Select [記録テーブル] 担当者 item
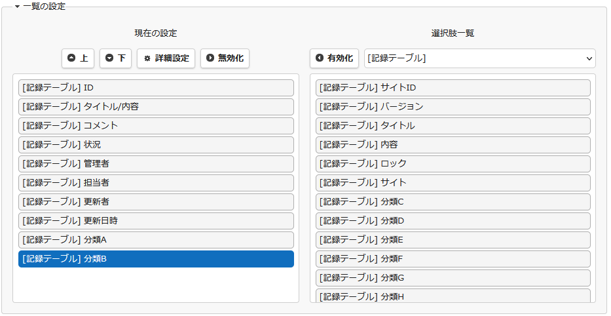The height and width of the screenshot is (316, 611). pos(156,183)
